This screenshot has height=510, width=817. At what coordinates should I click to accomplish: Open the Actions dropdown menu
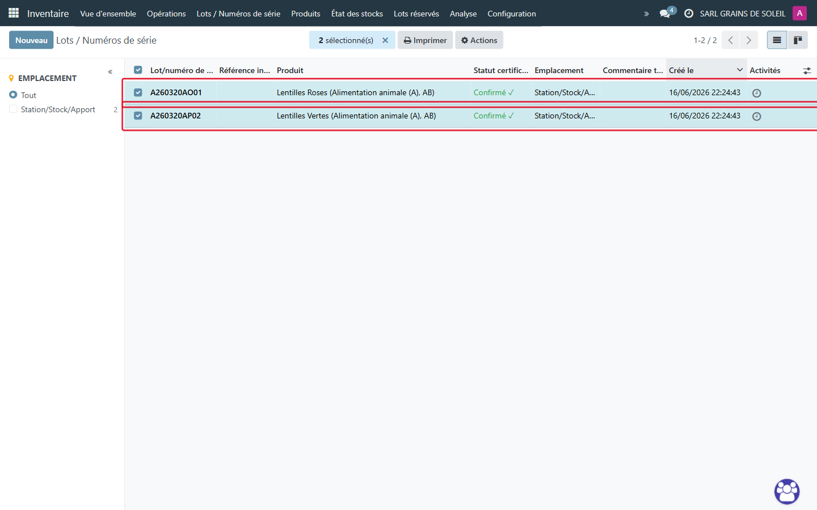tap(479, 40)
